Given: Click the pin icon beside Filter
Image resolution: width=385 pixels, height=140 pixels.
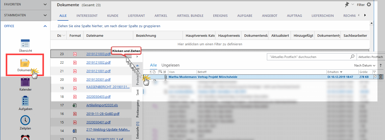Looking at the screenshot, I should [x=347, y=5].
